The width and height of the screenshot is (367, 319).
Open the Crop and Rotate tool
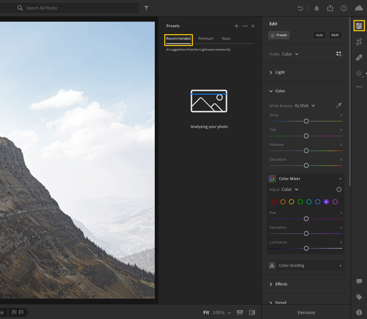point(359,42)
